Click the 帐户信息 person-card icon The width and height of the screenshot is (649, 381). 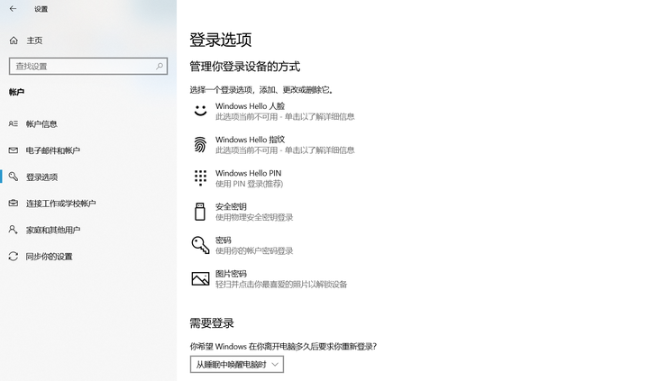point(14,123)
